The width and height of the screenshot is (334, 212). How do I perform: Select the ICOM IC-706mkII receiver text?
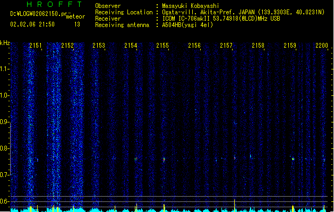click(x=221, y=19)
